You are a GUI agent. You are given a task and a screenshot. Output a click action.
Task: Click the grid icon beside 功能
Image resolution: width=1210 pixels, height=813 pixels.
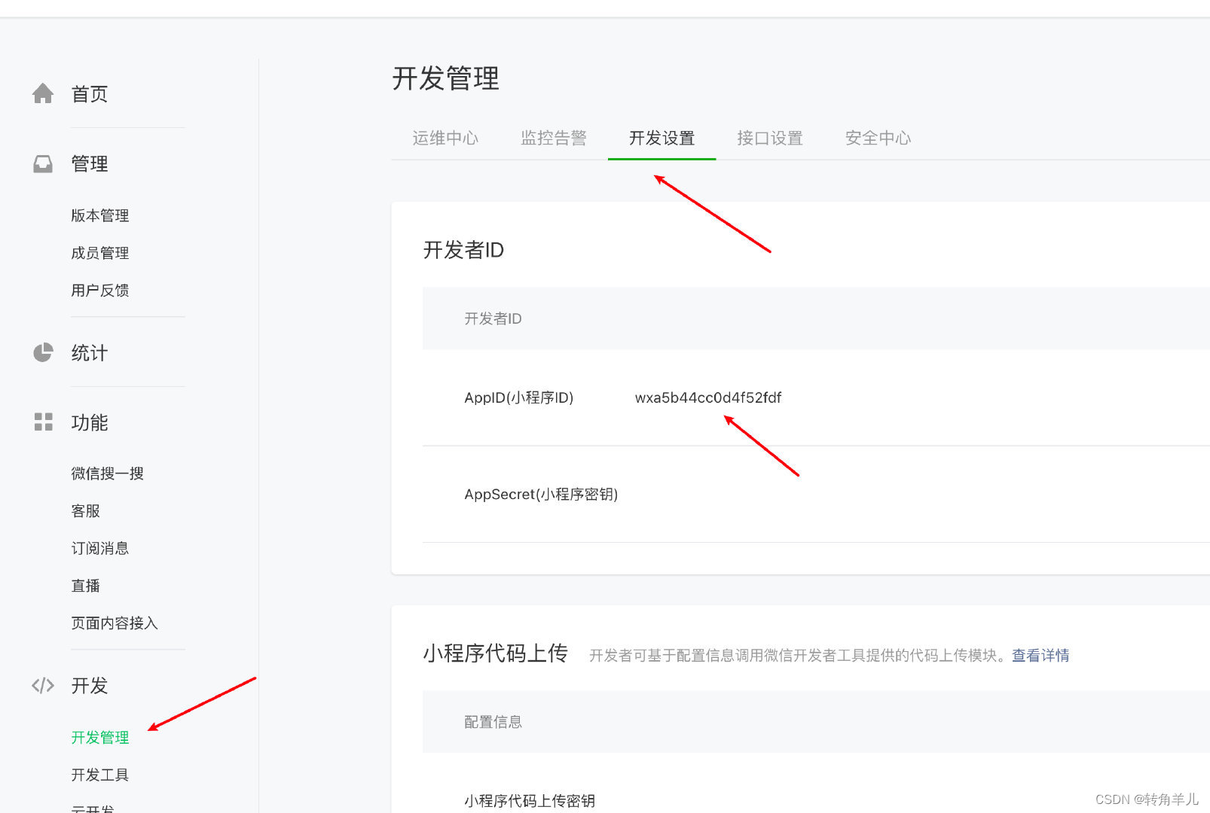click(x=43, y=422)
